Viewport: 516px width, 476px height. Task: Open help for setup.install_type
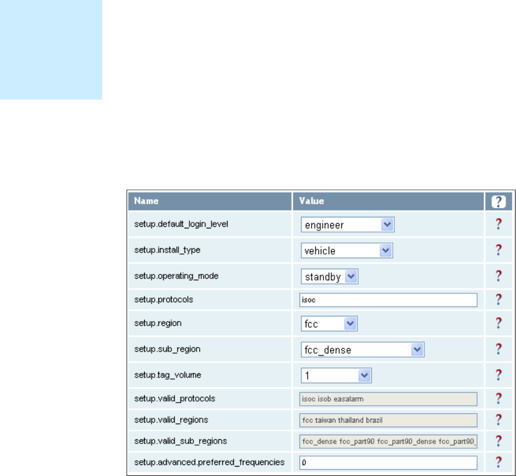coord(499,250)
